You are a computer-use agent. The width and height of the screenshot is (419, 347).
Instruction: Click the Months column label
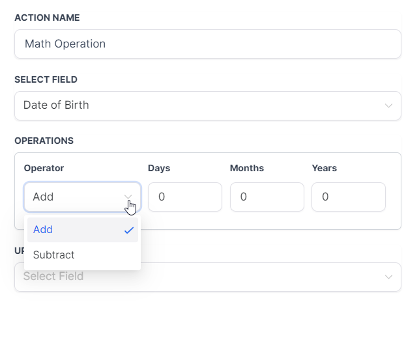tap(247, 168)
